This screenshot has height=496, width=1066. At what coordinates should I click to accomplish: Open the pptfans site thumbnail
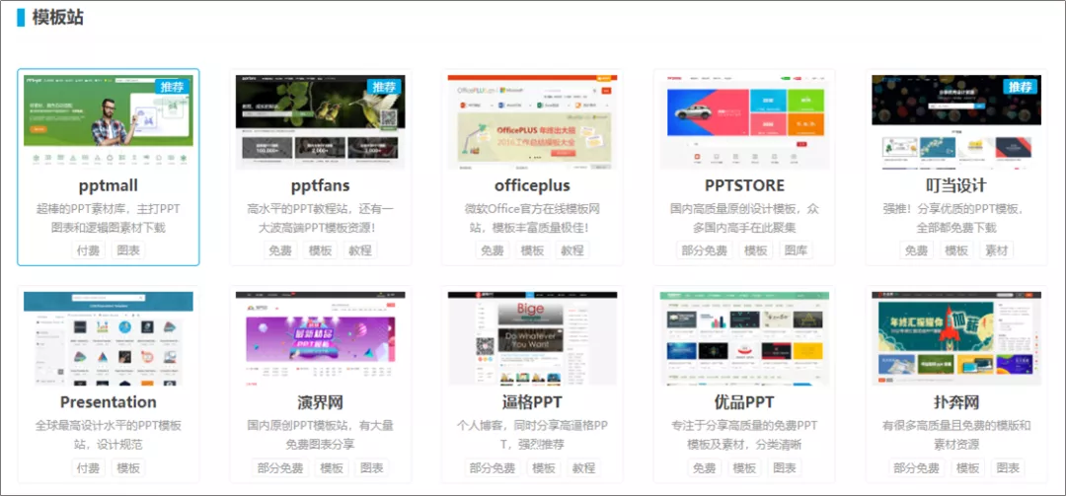[320, 121]
